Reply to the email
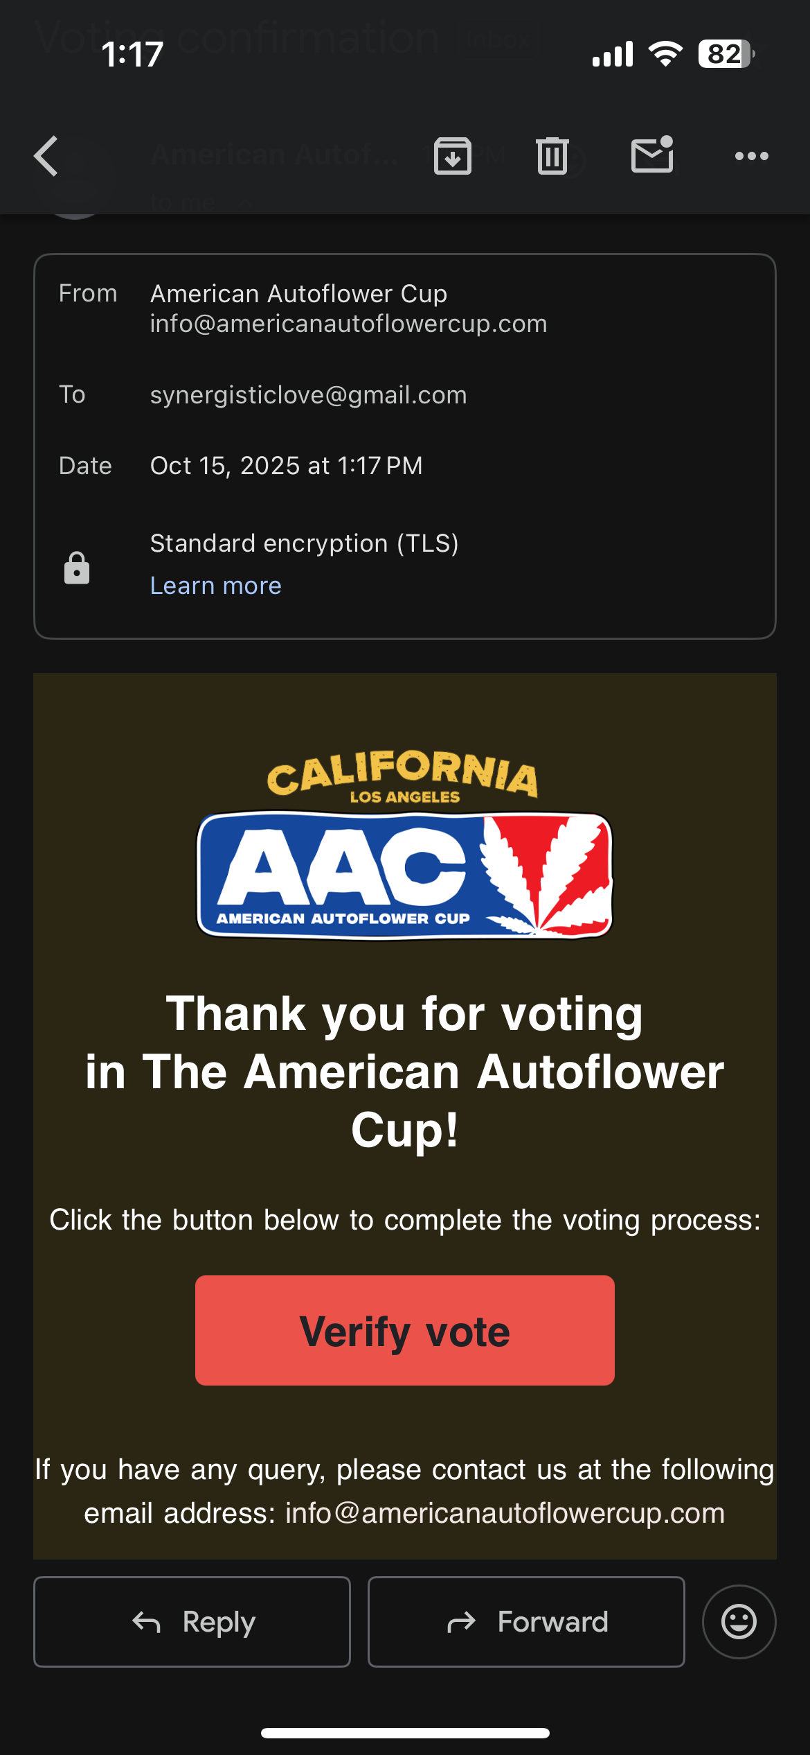 click(x=192, y=1621)
